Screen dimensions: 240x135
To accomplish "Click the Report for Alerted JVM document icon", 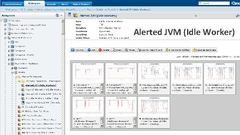I will pos(23,103).
